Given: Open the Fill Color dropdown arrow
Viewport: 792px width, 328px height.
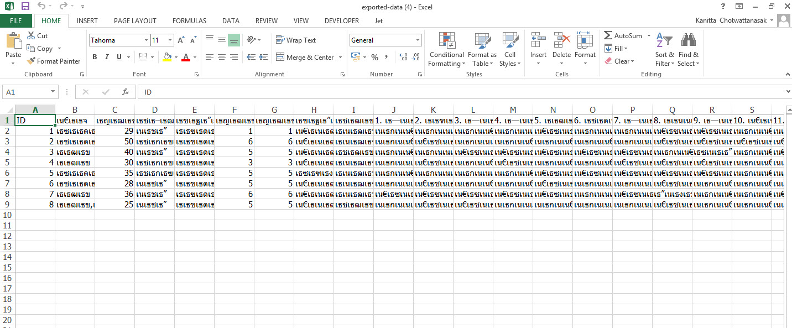Looking at the screenshot, I should (x=176, y=57).
